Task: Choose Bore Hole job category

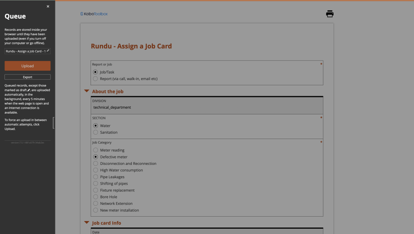Action: (96, 197)
